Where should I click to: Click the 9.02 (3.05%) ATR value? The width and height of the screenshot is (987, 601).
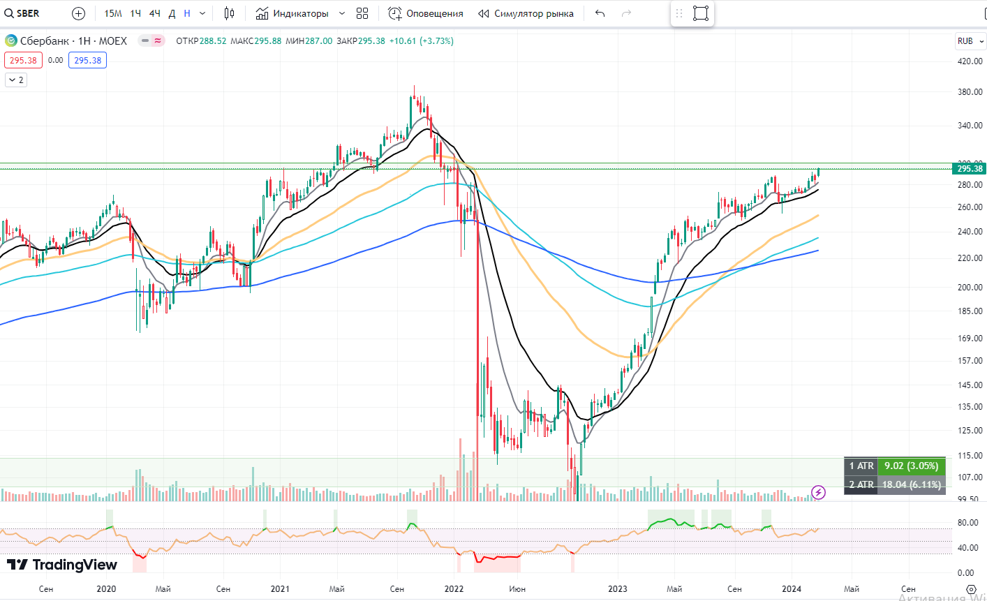[912, 466]
